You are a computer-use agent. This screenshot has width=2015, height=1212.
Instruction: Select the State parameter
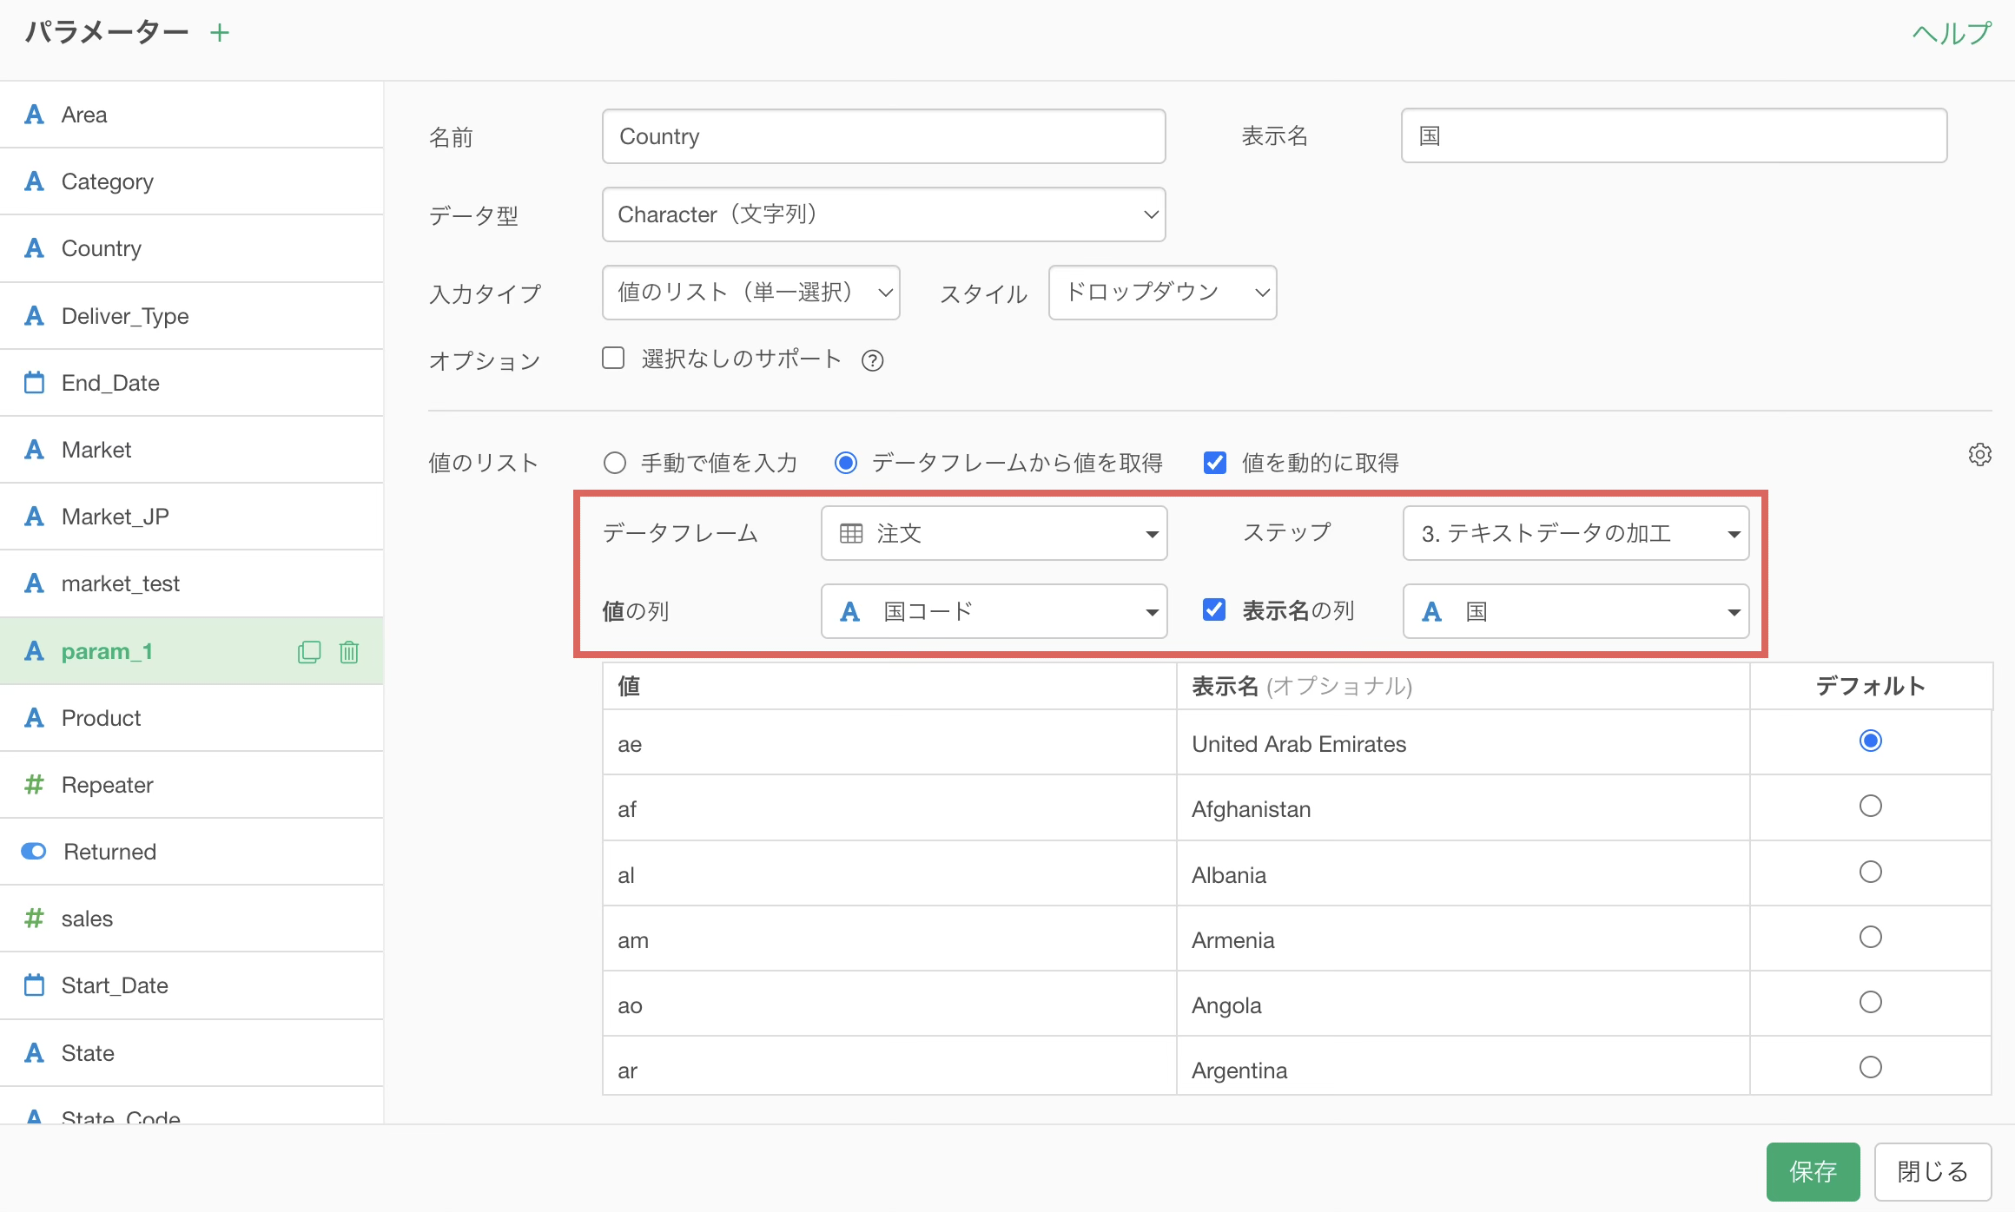[x=192, y=1053]
